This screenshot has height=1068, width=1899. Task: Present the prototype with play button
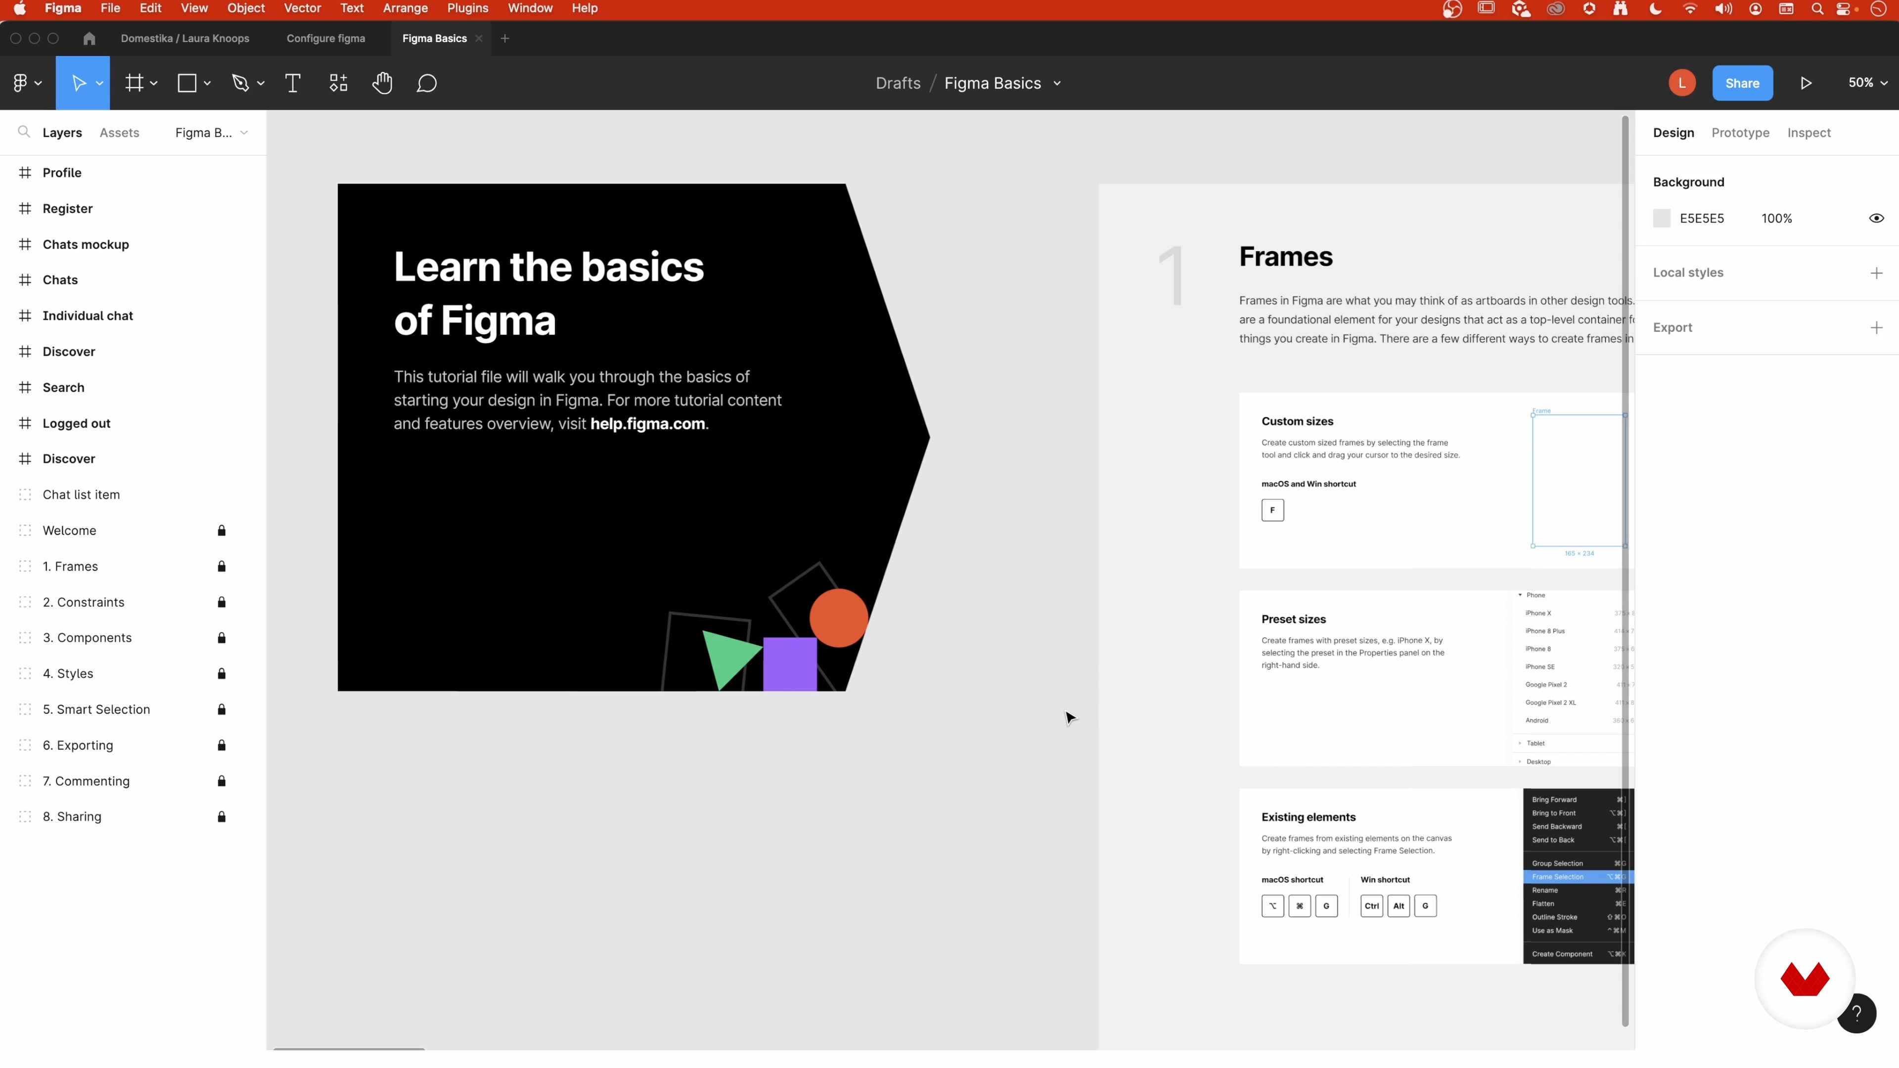coord(1806,83)
